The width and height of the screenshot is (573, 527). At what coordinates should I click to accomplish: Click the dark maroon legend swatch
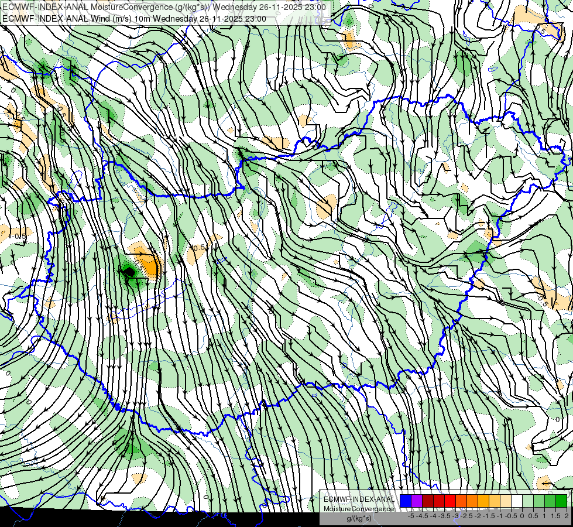428,501
